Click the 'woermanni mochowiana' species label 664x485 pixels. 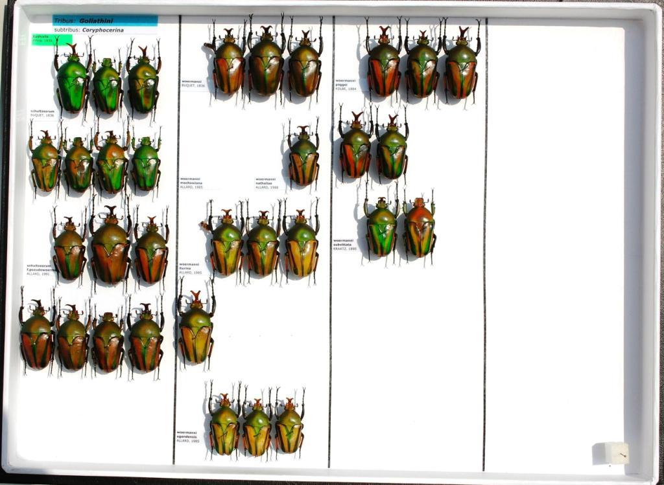pyautogui.click(x=192, y=183)
